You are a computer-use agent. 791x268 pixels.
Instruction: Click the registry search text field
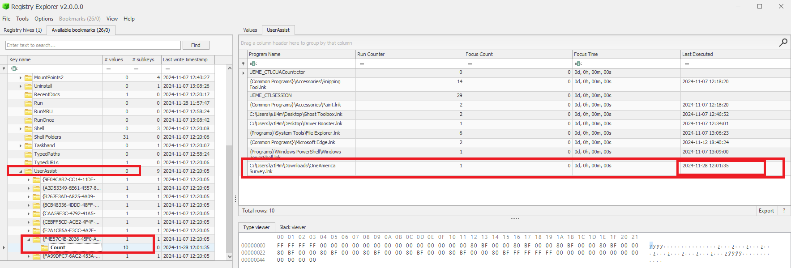(93, 45)
